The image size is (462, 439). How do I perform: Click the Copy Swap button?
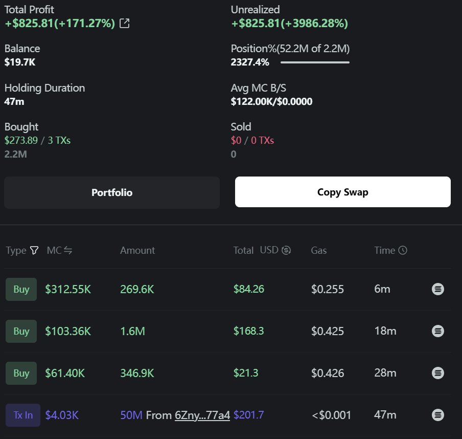point(343,192)
